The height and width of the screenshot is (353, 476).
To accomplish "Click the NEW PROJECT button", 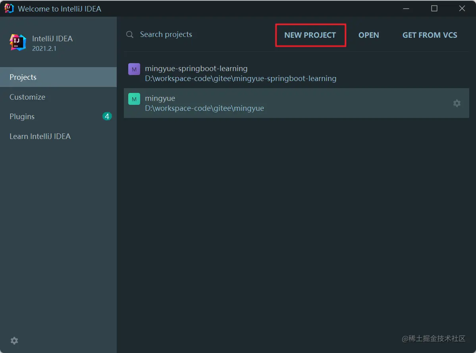I will 310,35.
